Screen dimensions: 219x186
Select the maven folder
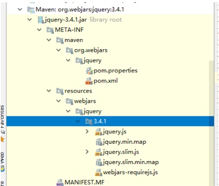click(x=73, y=40)
